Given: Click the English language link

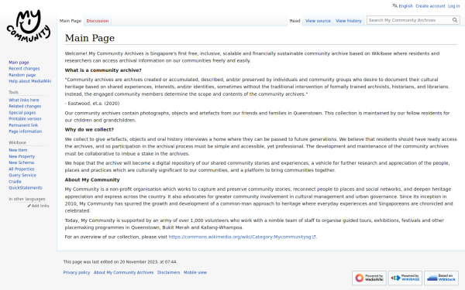Looking at the screenshot, I should tap(405, 6).
